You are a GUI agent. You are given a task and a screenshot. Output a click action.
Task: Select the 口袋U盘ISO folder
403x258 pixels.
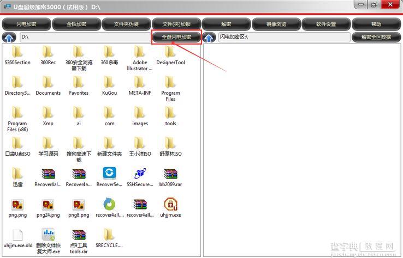click(17, 147)
